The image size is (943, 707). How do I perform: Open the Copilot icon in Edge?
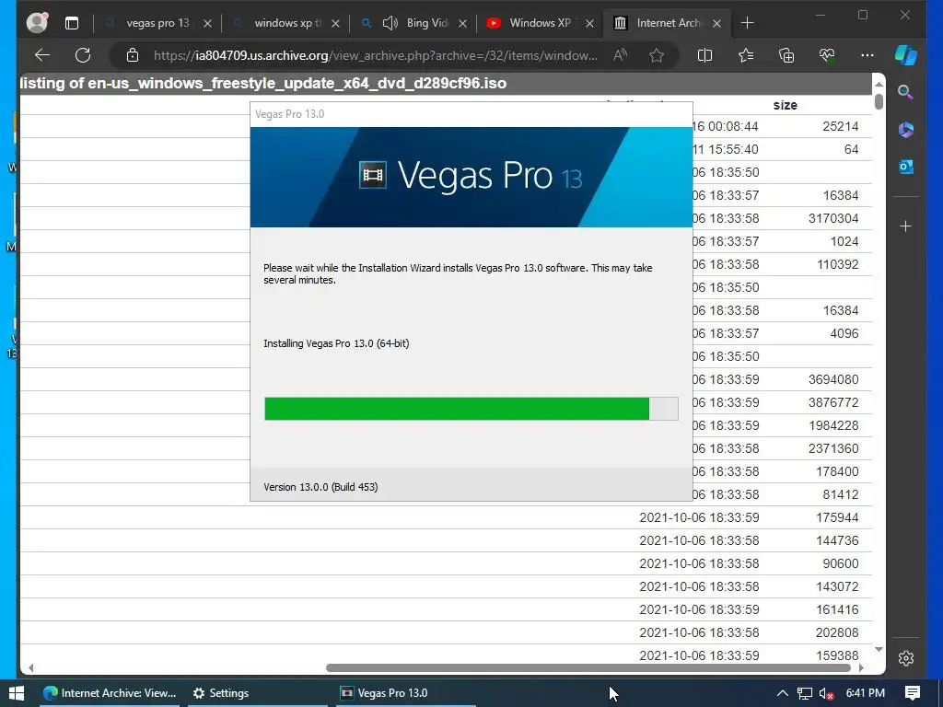pyautogui.click(x=906, y=55)
